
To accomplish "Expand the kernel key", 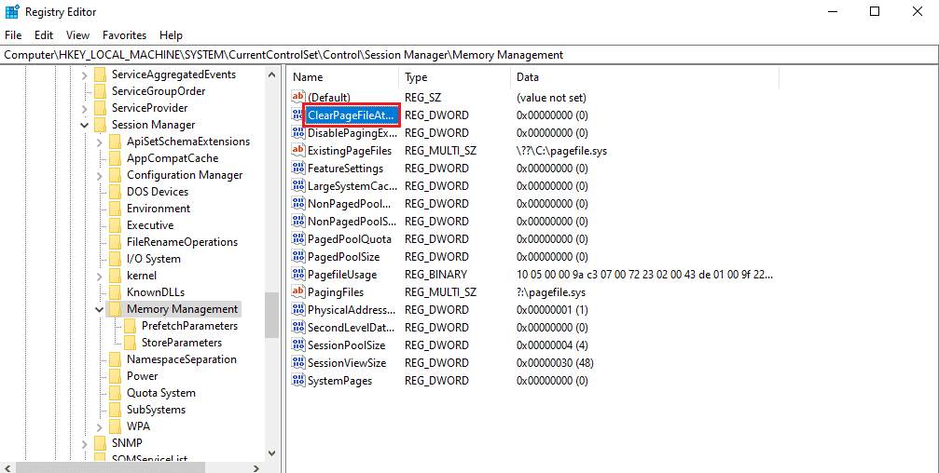I will tap(100, 276).
